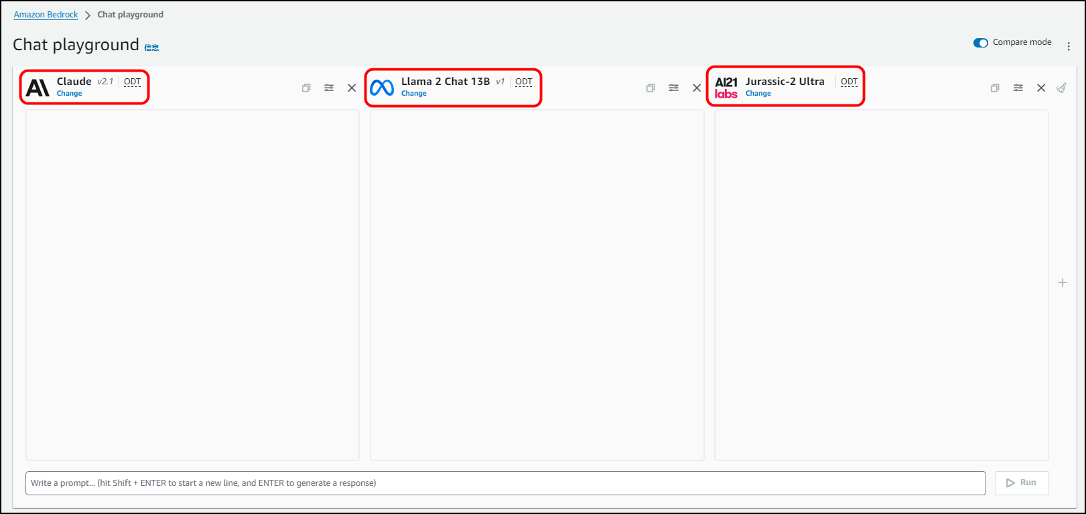Viewport: 1086px width, 514px height.
Task: Click the copy icon in the Claude panel
Action: tap(306, 88)
